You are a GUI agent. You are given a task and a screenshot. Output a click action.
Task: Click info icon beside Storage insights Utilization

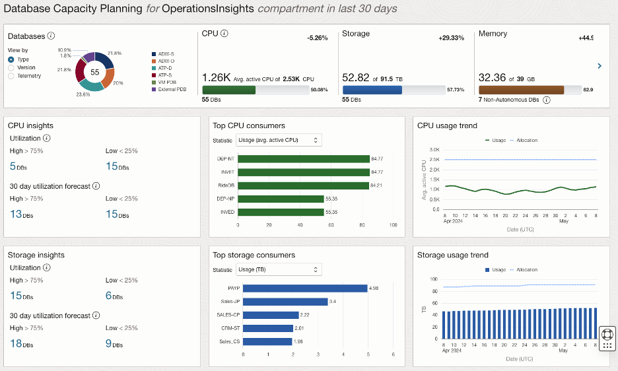[x=46, y=267]
